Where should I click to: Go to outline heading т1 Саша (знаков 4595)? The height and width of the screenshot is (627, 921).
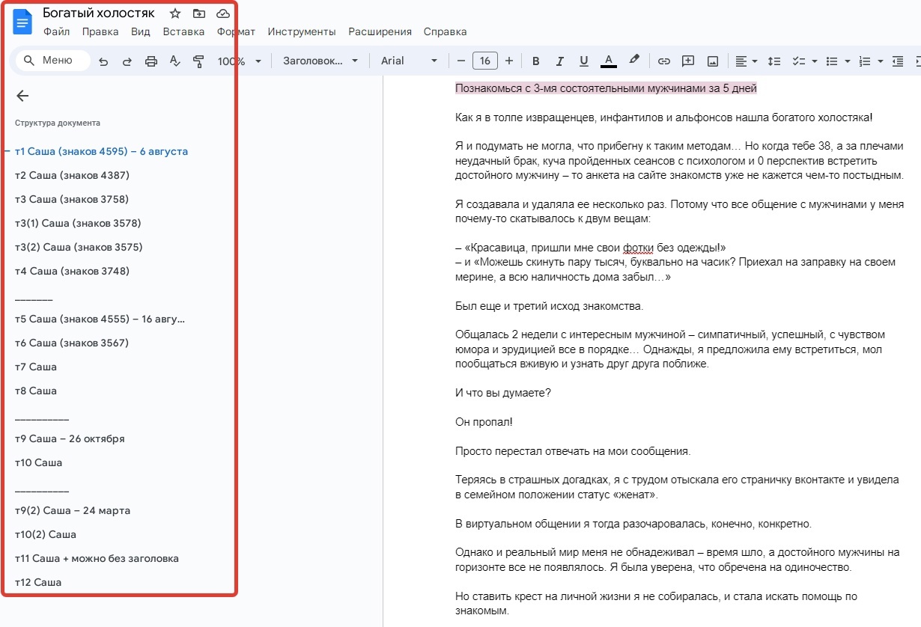coord(101,151)
